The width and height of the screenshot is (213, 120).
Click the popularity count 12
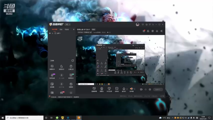point(109,32)
